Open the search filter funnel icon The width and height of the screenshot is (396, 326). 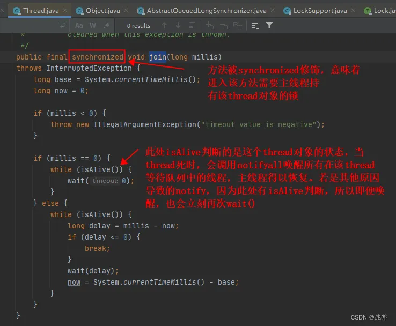[x=269, y=25]
